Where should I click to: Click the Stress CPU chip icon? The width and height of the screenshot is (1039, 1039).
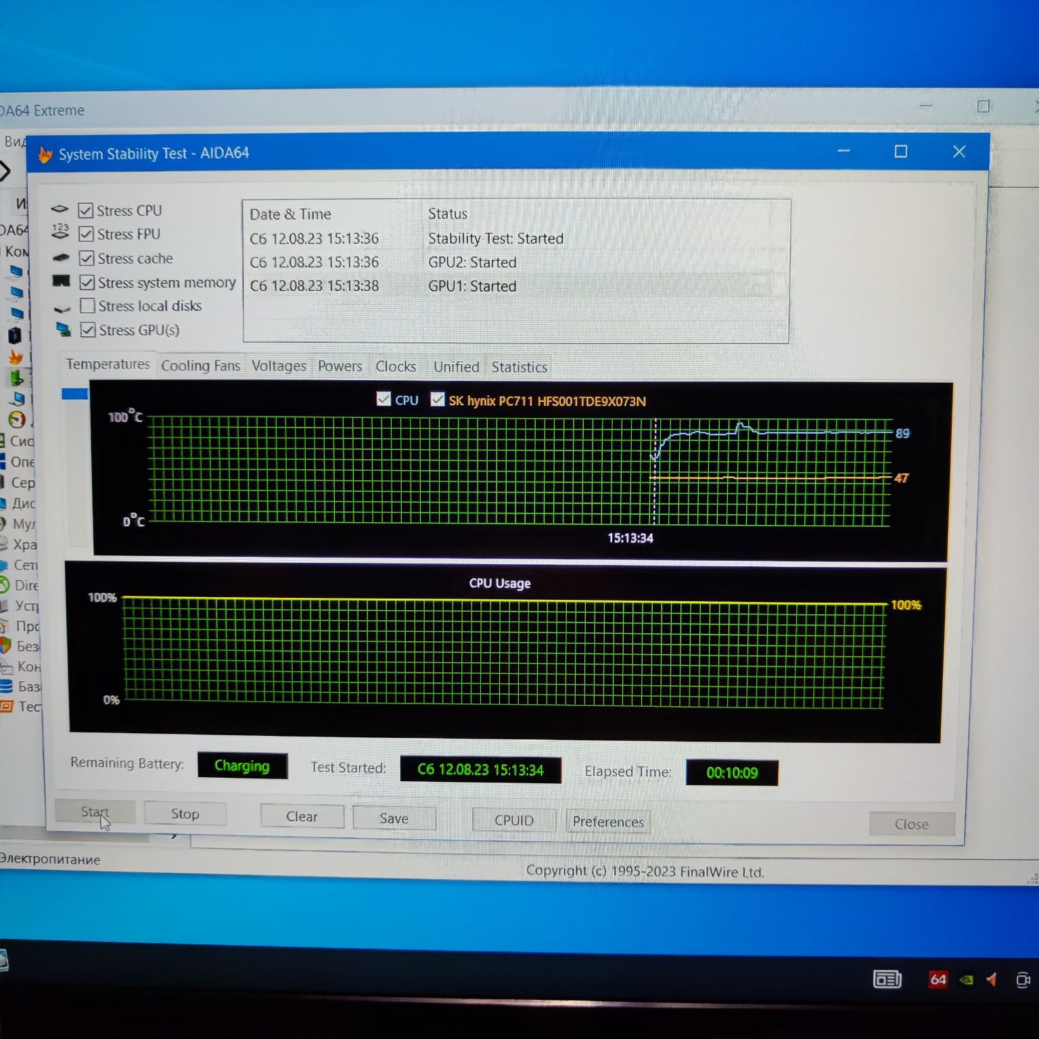[x=60, y=210]
